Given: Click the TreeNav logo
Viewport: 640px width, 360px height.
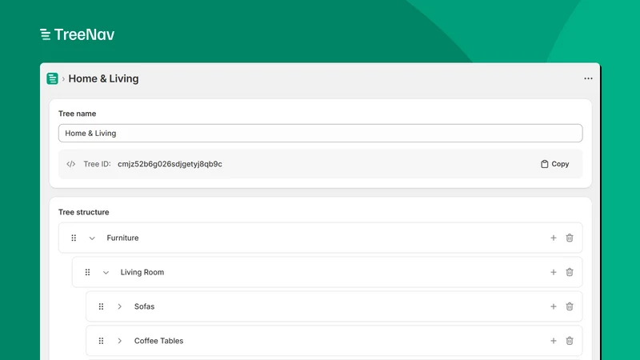Looking at the screenshot, I should pos(77,34).
